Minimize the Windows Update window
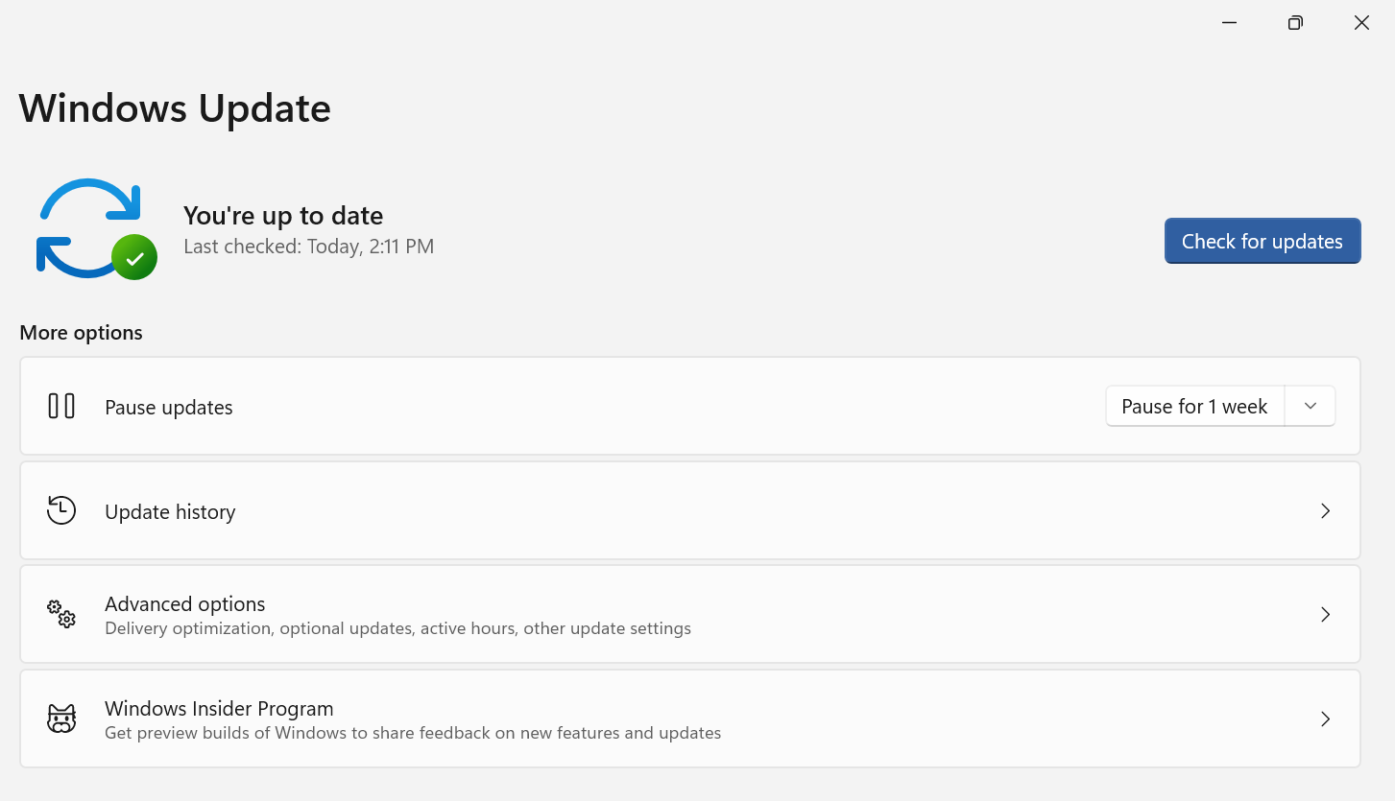The width and height of the screenshot is (1395, 801). (x=1229, y=23)
